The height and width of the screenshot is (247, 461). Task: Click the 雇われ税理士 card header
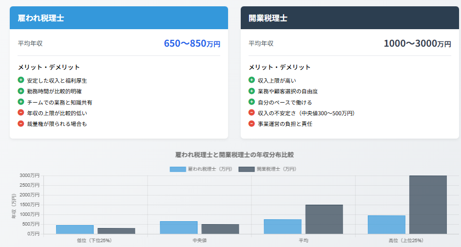119,18
